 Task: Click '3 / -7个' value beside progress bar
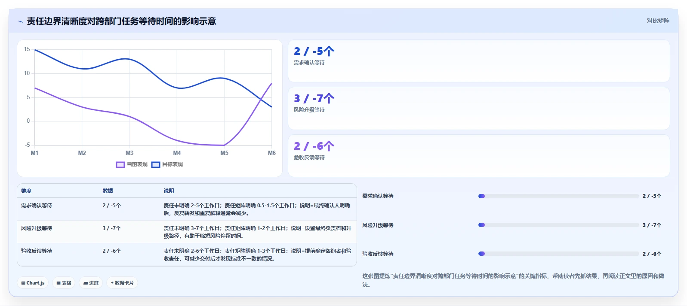(652, 225)
